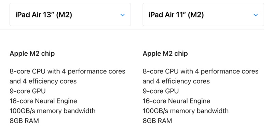Click 9-core GPU spec for iPad Air 13″

[x=28, y=91]
